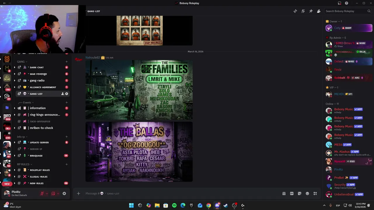Click the Search Bobony Roleplay field
374x210 pixels.
348,11
